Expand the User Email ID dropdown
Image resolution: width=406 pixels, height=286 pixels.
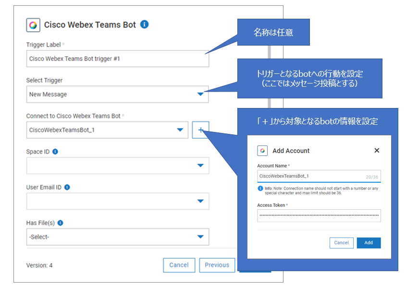point(200,201)
